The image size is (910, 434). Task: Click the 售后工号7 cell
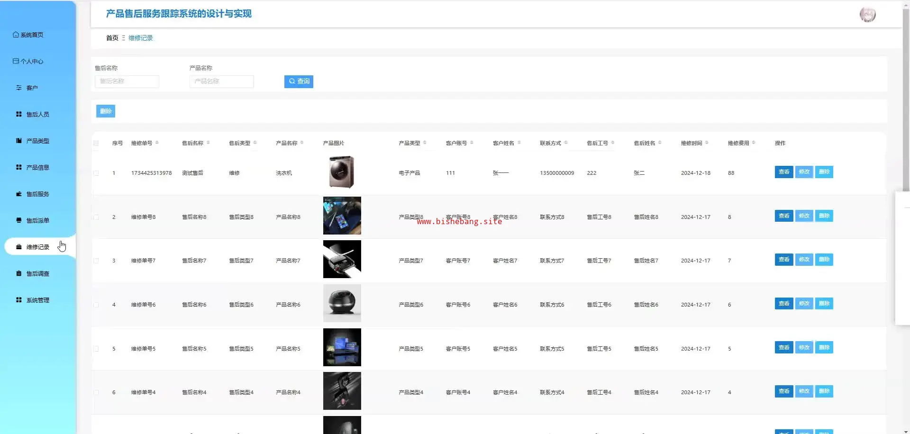(x=599, y=261)
